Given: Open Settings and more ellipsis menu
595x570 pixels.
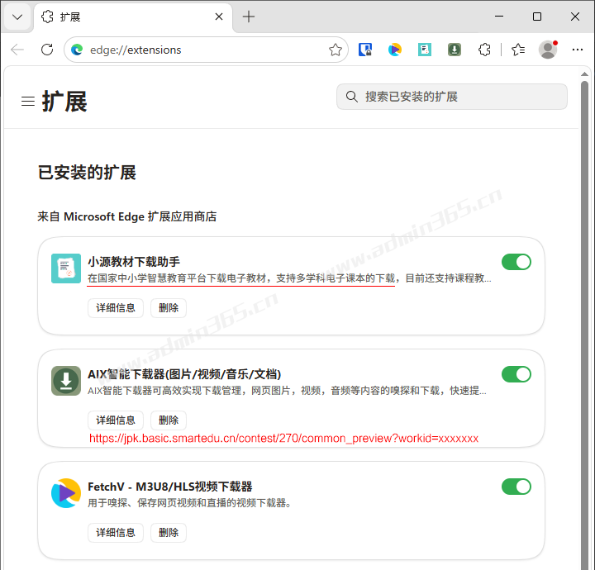Looking at the screenshot, I should [577, 50].
